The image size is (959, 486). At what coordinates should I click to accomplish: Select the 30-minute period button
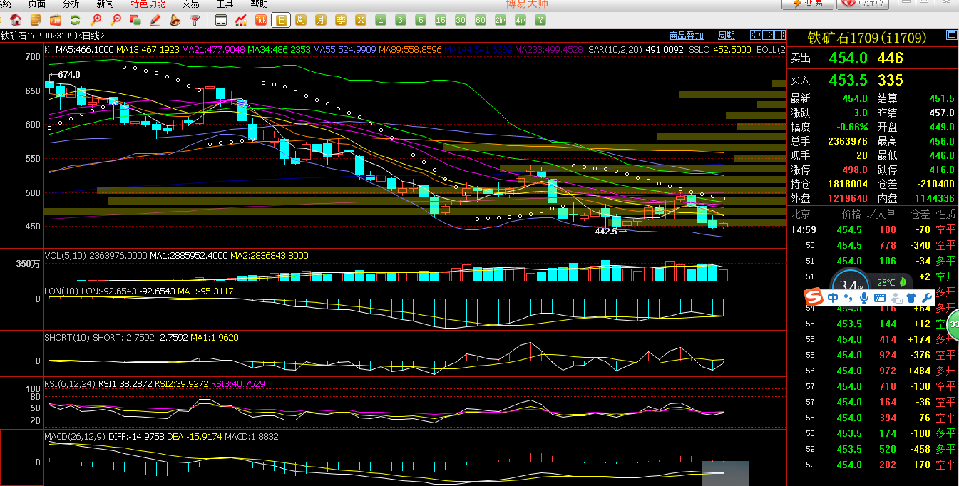(461, 20)
